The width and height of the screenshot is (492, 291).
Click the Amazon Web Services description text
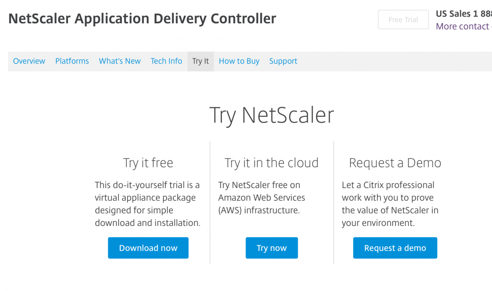(x=262, y=197)
